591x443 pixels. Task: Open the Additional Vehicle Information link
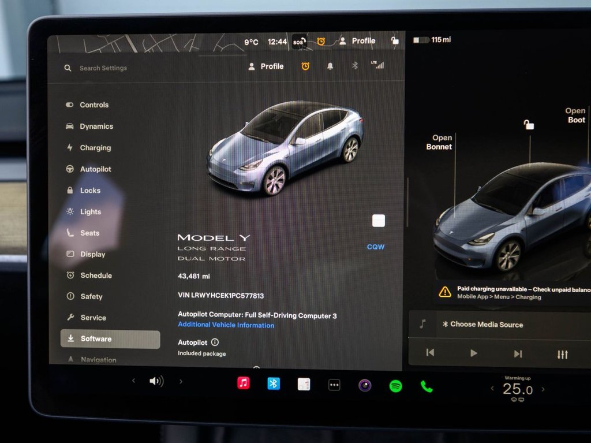click(x=226, y=325)
